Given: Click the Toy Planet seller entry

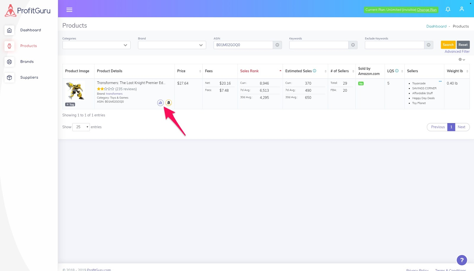Looking at the screenshot, I should (419, 103).
